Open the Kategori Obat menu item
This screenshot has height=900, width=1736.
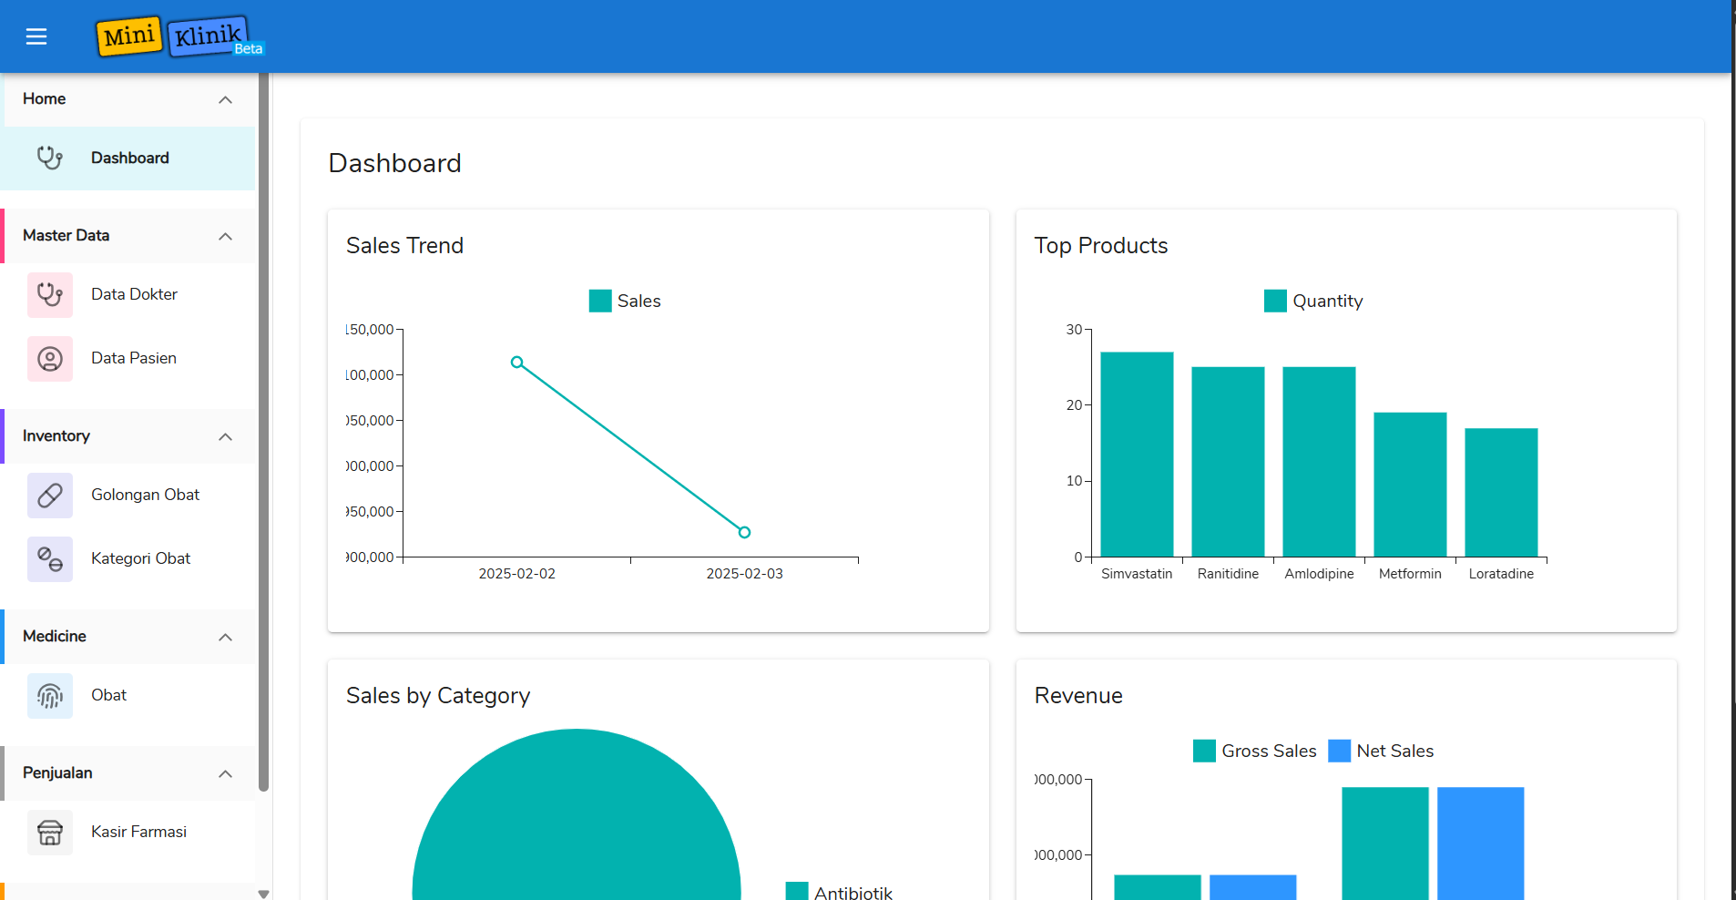coord(128,559)
